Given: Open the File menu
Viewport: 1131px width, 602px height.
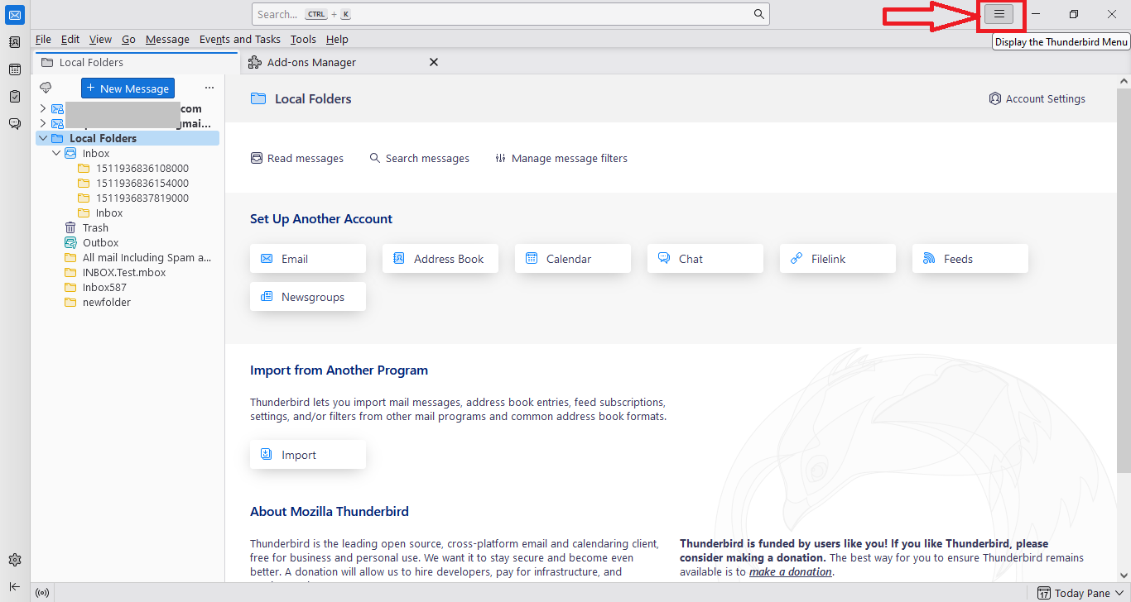Looking at the screenshot, I should 43,39.
